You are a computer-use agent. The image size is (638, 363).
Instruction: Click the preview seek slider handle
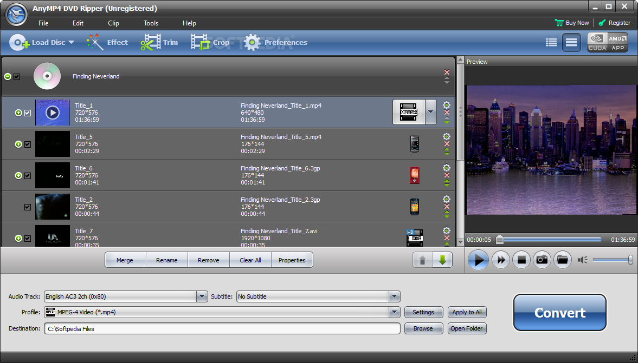click(x=500, y=240)
